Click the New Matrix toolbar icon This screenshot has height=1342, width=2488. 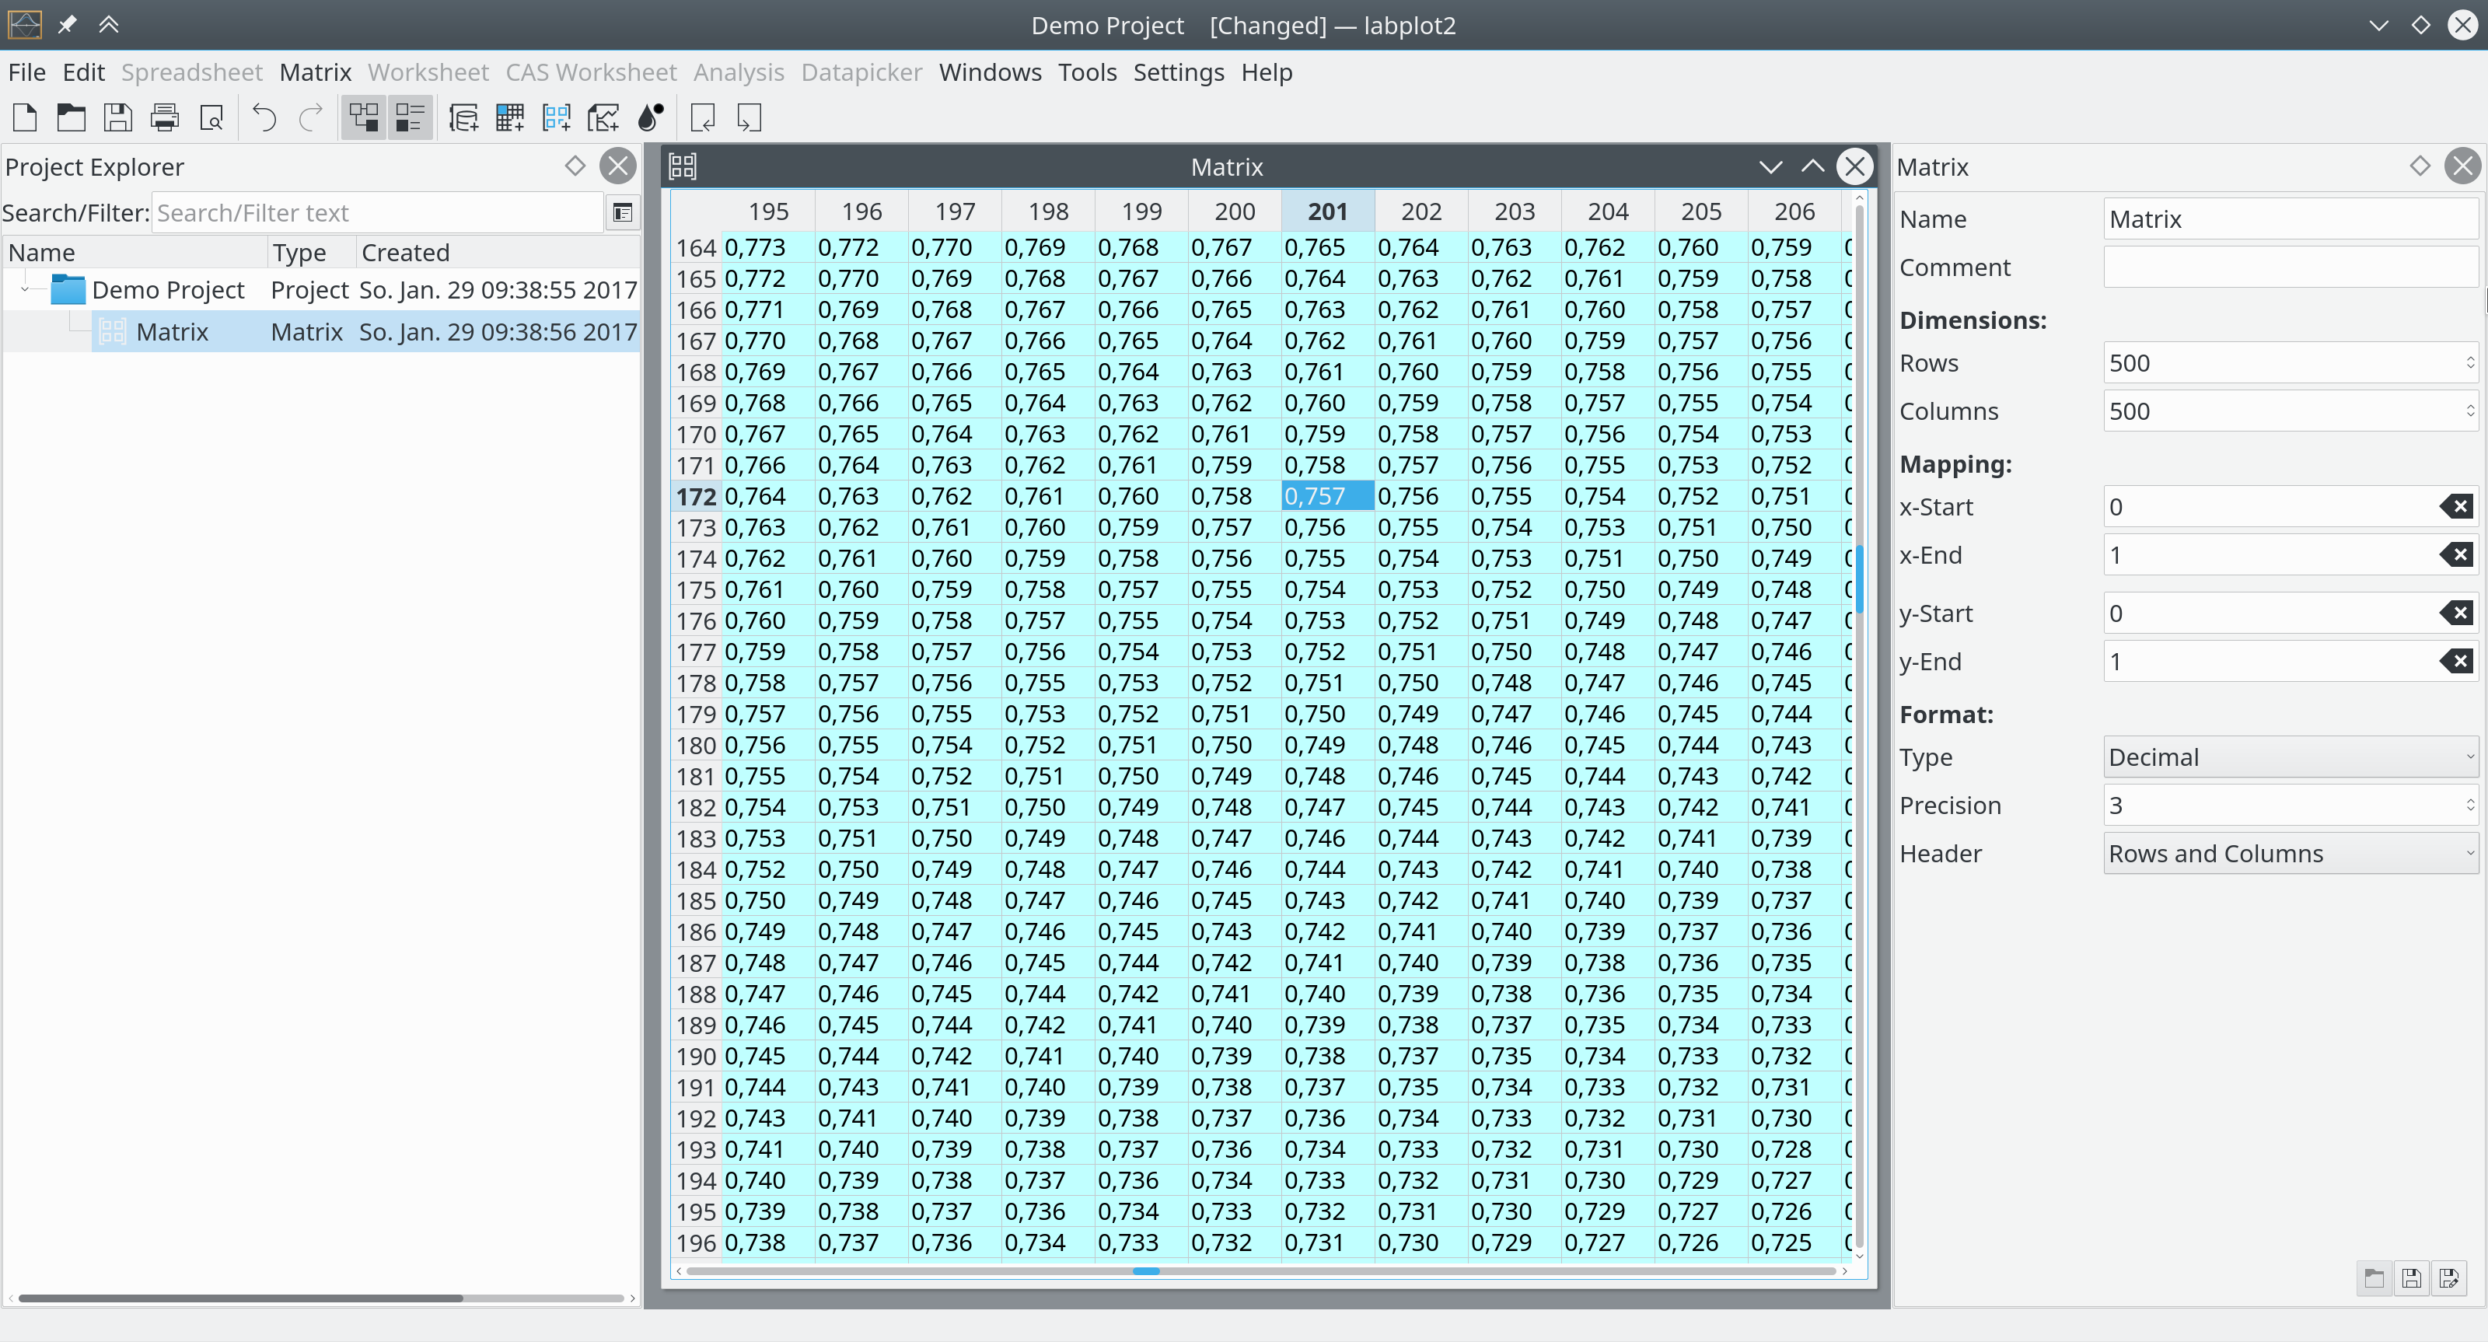tap(557, 118)
